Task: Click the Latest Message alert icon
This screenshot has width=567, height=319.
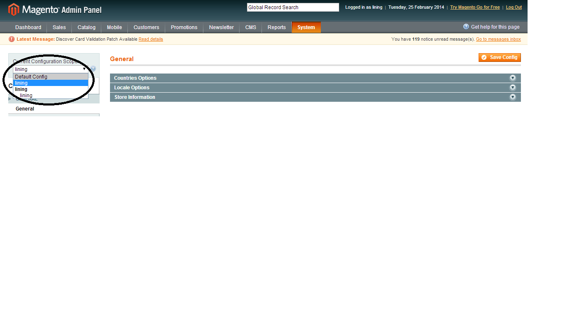Action: (x=12, y=39)
